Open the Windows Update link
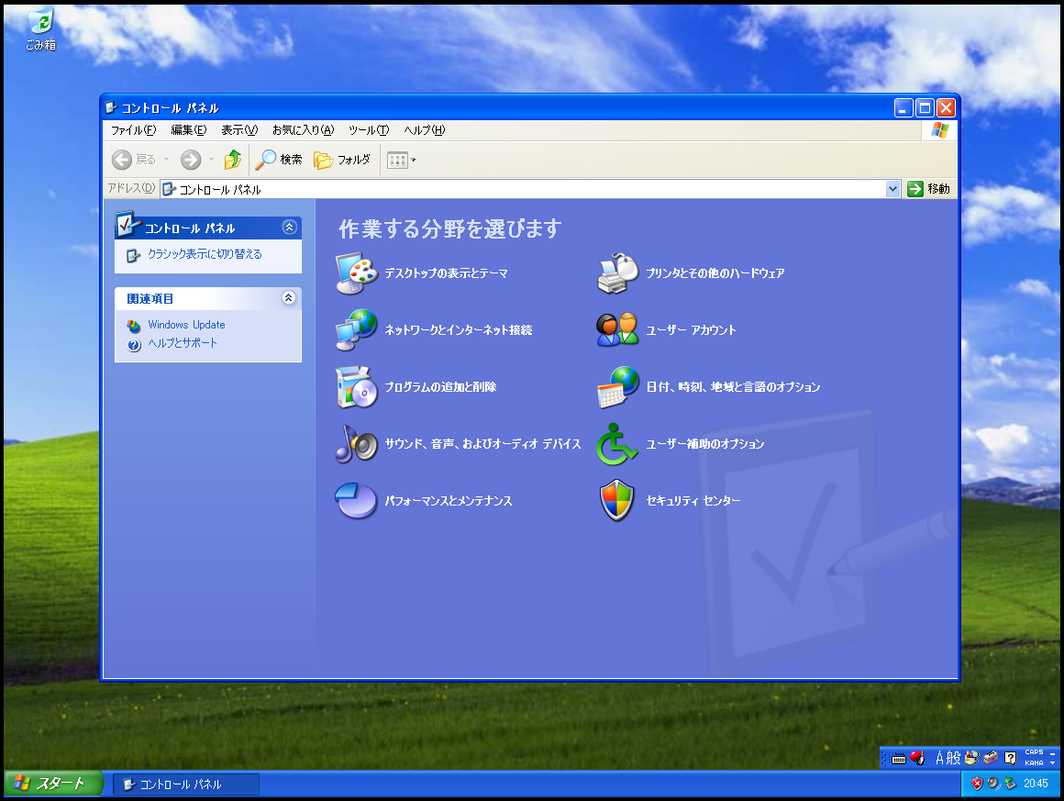 coord(186,325)
